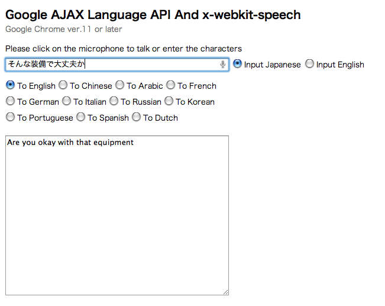Screen dimensions: 385x306
Task: Click the page heading about Google AJAX Language API
Action: 153,15
